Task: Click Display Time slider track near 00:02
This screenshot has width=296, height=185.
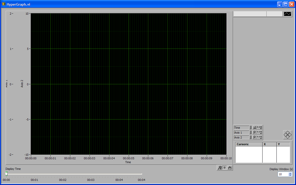Action: pos(63,174)
